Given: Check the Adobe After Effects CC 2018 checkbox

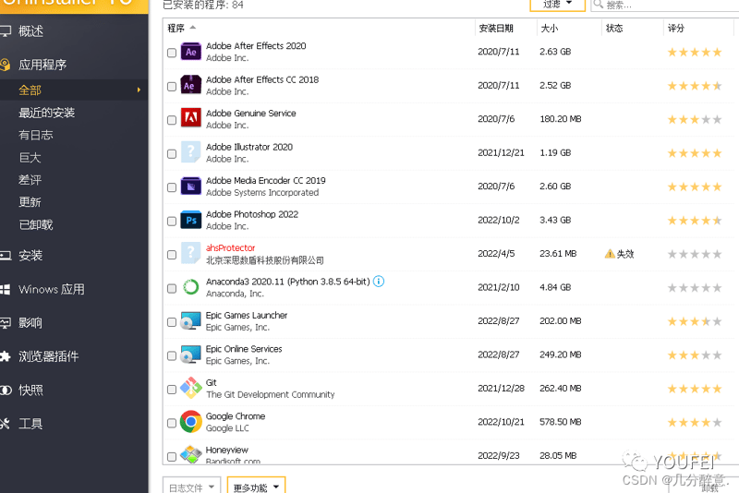Looking at the screenshot, I should (x=172, y=87).
